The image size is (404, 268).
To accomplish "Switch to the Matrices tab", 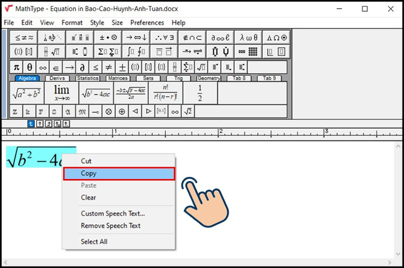I will pyautogui.click(x=118, y=78).
